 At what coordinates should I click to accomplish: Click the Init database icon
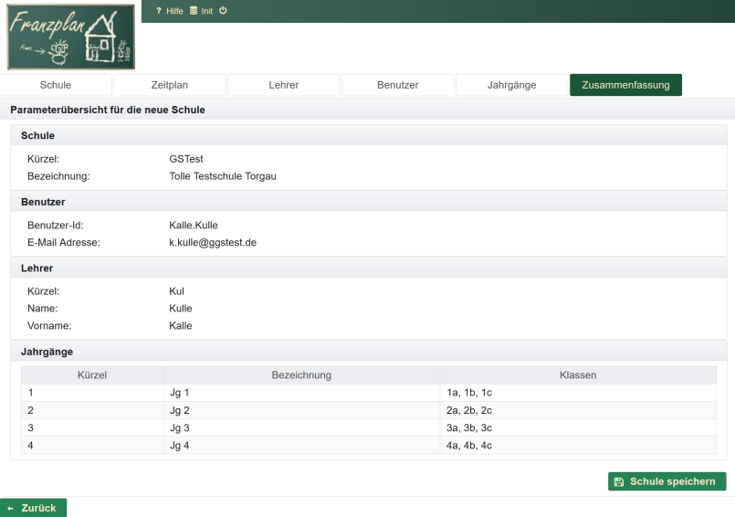(x=193, y=11)
